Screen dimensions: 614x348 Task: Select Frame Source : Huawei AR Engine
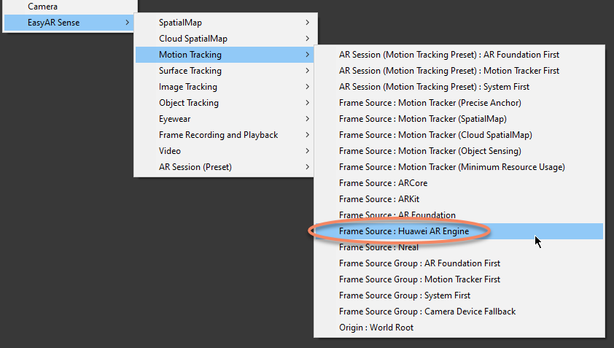tap(459, 231)
